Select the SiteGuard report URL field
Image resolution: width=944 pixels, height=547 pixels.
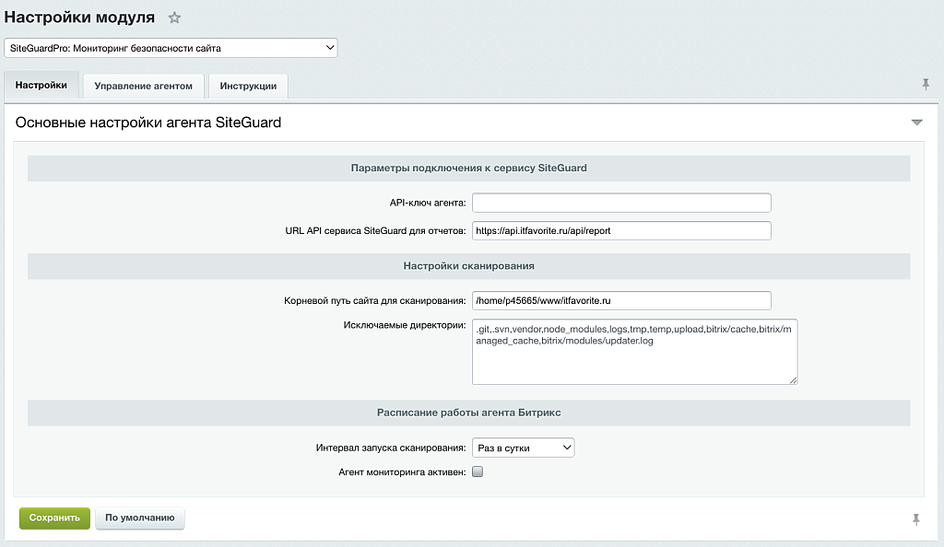point(620,230)
